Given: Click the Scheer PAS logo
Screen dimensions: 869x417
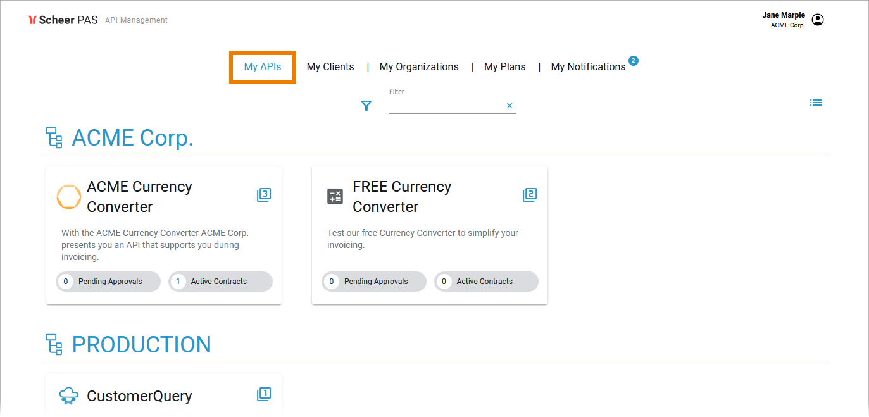Looking at the screenshot, I should point(63,20).
